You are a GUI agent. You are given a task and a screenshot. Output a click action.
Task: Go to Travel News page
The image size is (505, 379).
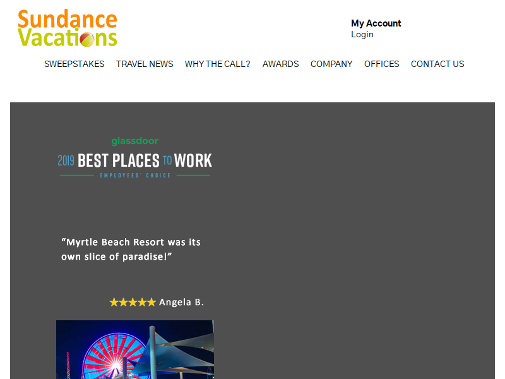point(145,64)
